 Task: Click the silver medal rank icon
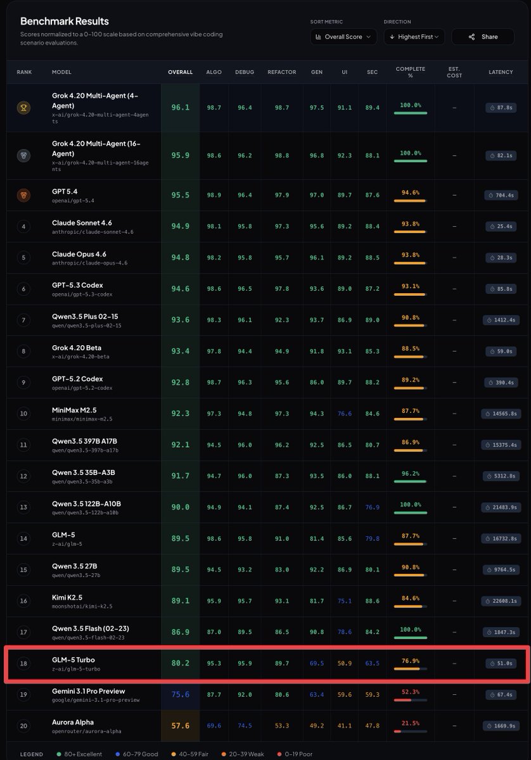pyautogui.click(x=24, y=155)
